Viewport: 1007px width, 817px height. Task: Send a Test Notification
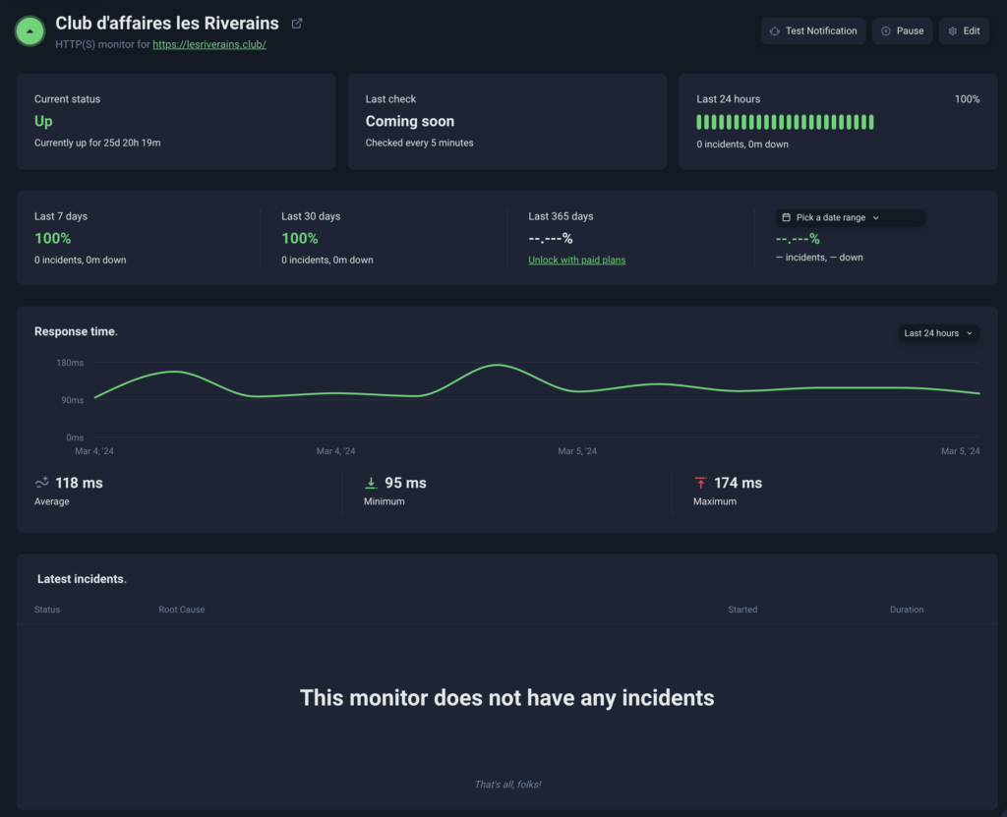813,31
